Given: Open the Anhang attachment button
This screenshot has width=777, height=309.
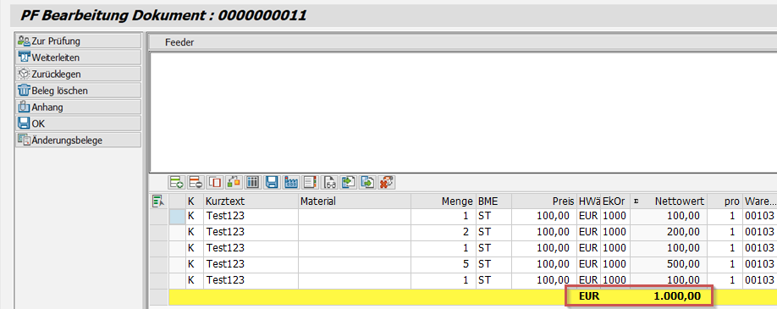Looking at the screenshot, I should [x=79, y=107].
